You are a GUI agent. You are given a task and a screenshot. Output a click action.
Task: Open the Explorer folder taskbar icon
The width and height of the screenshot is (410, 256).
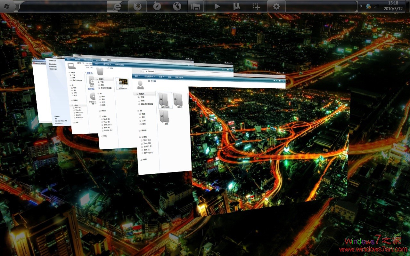196,6
